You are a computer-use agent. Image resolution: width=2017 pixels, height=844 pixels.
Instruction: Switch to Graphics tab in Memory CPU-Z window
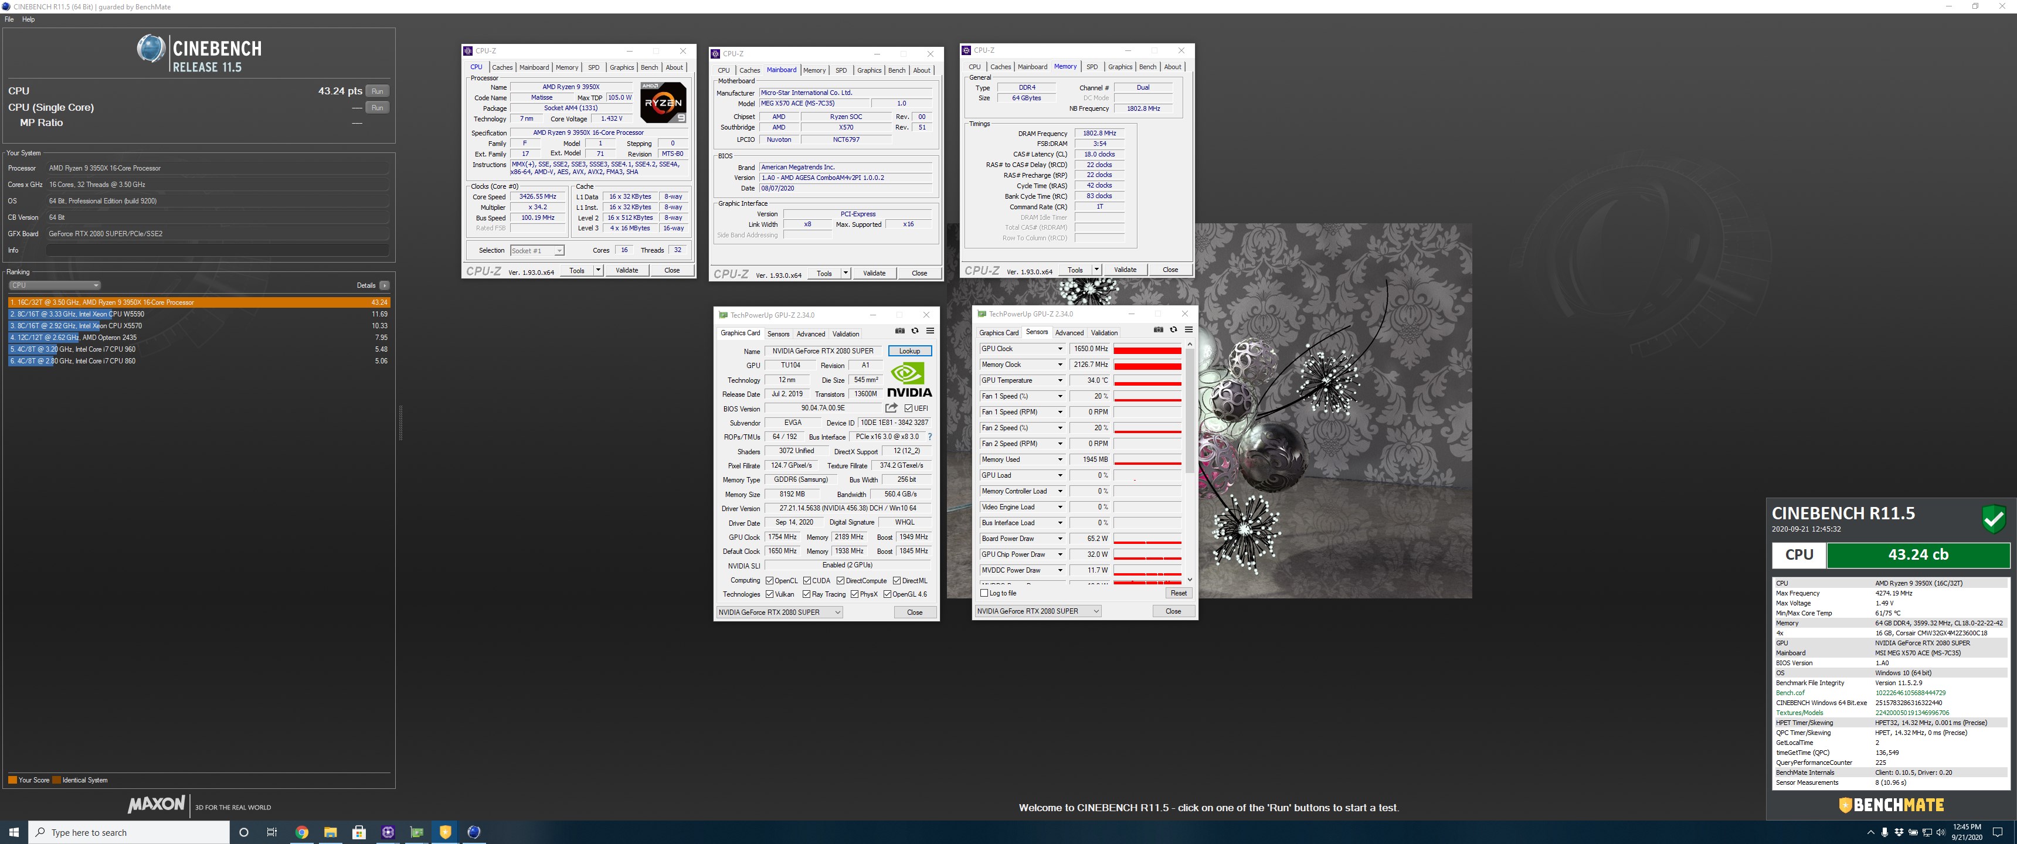[1120, 67]
